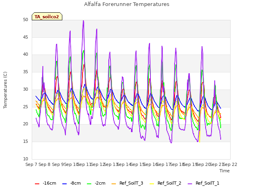Click the y-axis value 45

[25, 37]
